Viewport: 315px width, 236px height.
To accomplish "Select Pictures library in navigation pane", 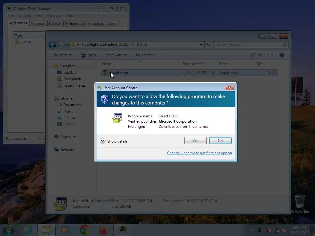I will coord(70,118).
